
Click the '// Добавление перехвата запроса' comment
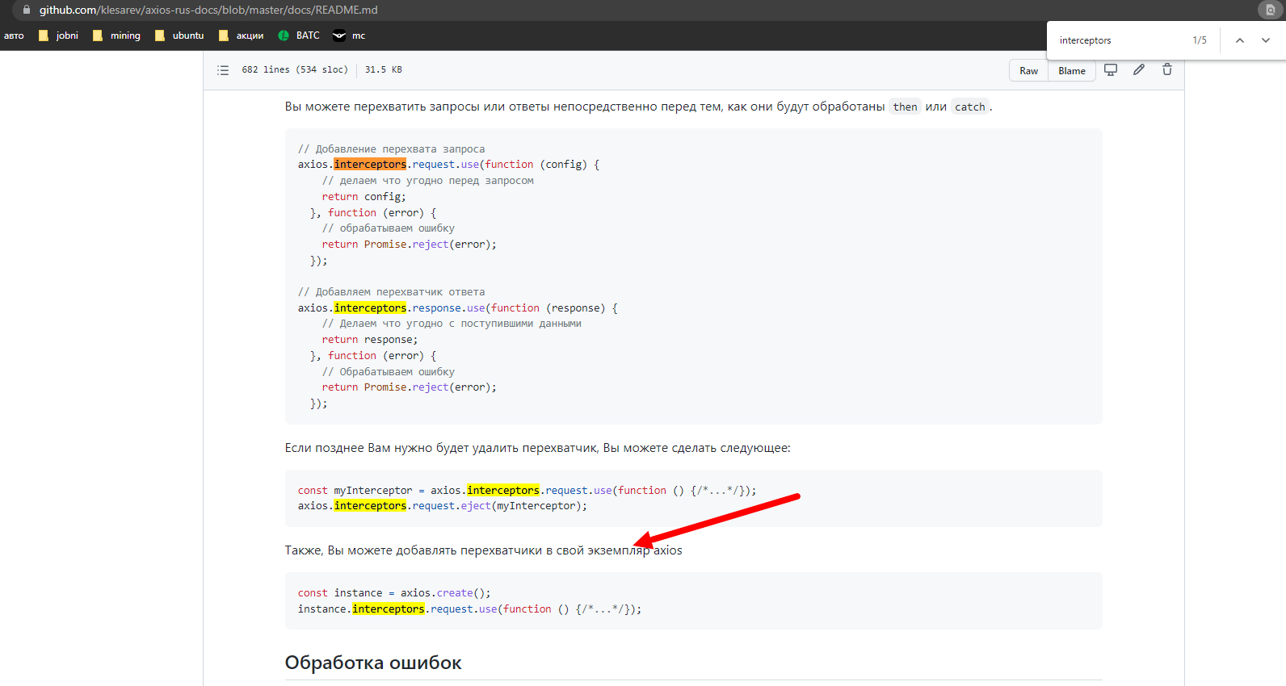tap(391, 149)
